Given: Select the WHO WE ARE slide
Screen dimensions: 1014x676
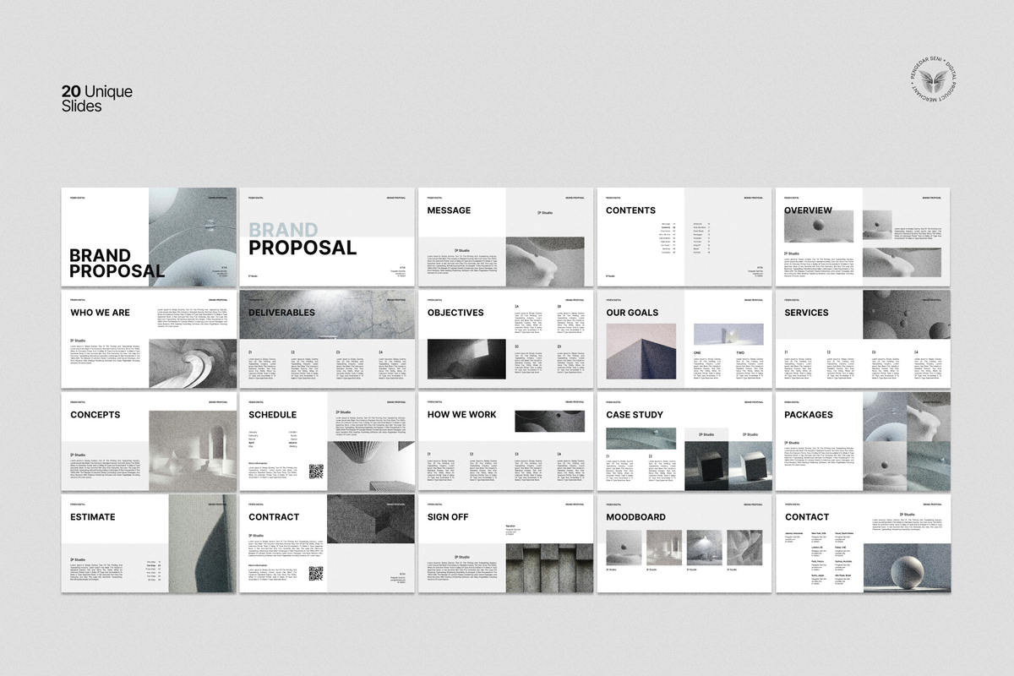Looking at the screenshot, I should pos(150,340).
